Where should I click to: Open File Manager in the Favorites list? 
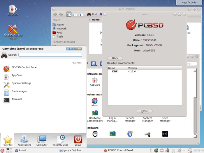point(15,92)
